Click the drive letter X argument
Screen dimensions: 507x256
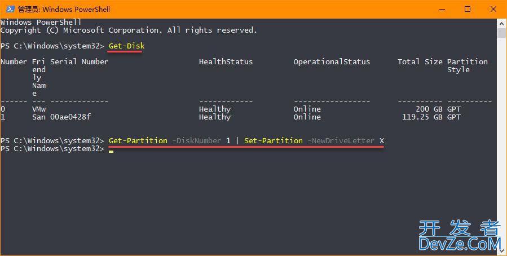click(382, 140)
